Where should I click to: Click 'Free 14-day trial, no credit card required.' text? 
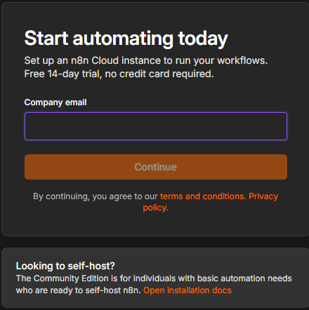pos(119,74)
